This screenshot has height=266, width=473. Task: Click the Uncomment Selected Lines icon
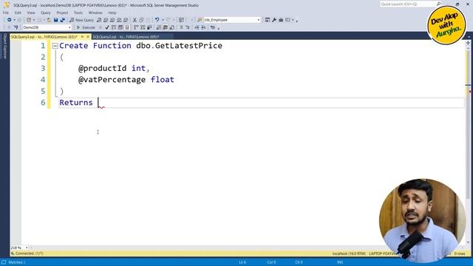pyautogui.click(x=188, y=27)
